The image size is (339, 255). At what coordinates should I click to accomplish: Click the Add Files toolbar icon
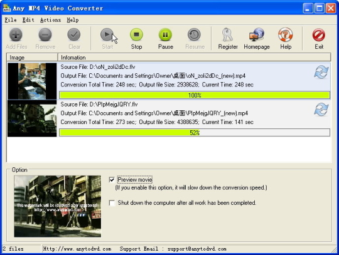[16, 34]
